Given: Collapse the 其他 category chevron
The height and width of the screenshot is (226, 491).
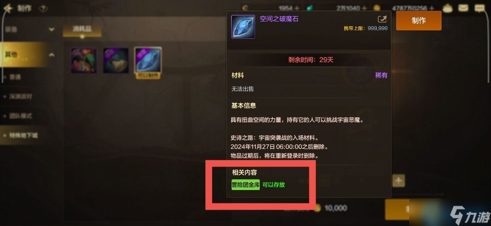Looking at the screenshot, I should click(x=52, y=55).
